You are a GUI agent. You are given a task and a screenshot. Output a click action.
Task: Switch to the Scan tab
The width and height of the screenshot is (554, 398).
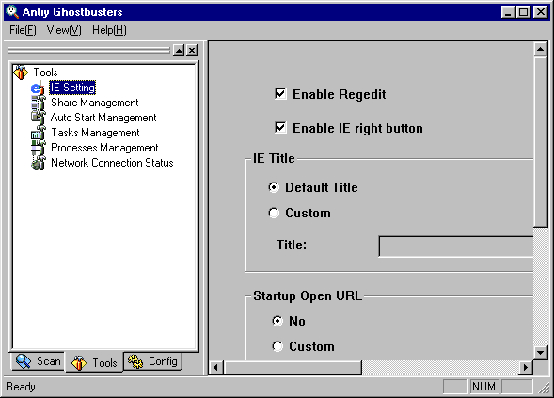tap(39, 361)
